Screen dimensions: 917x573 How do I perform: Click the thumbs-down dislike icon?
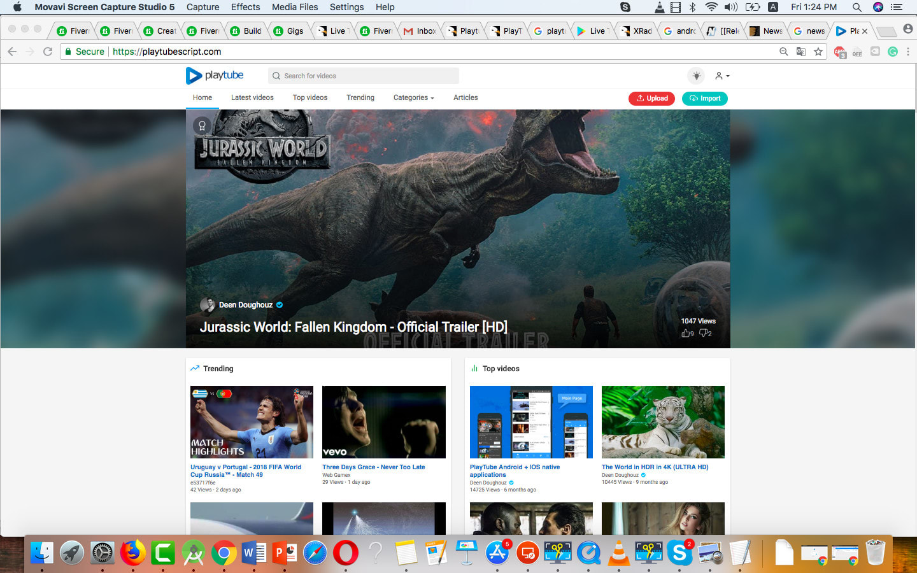[704, 333]
